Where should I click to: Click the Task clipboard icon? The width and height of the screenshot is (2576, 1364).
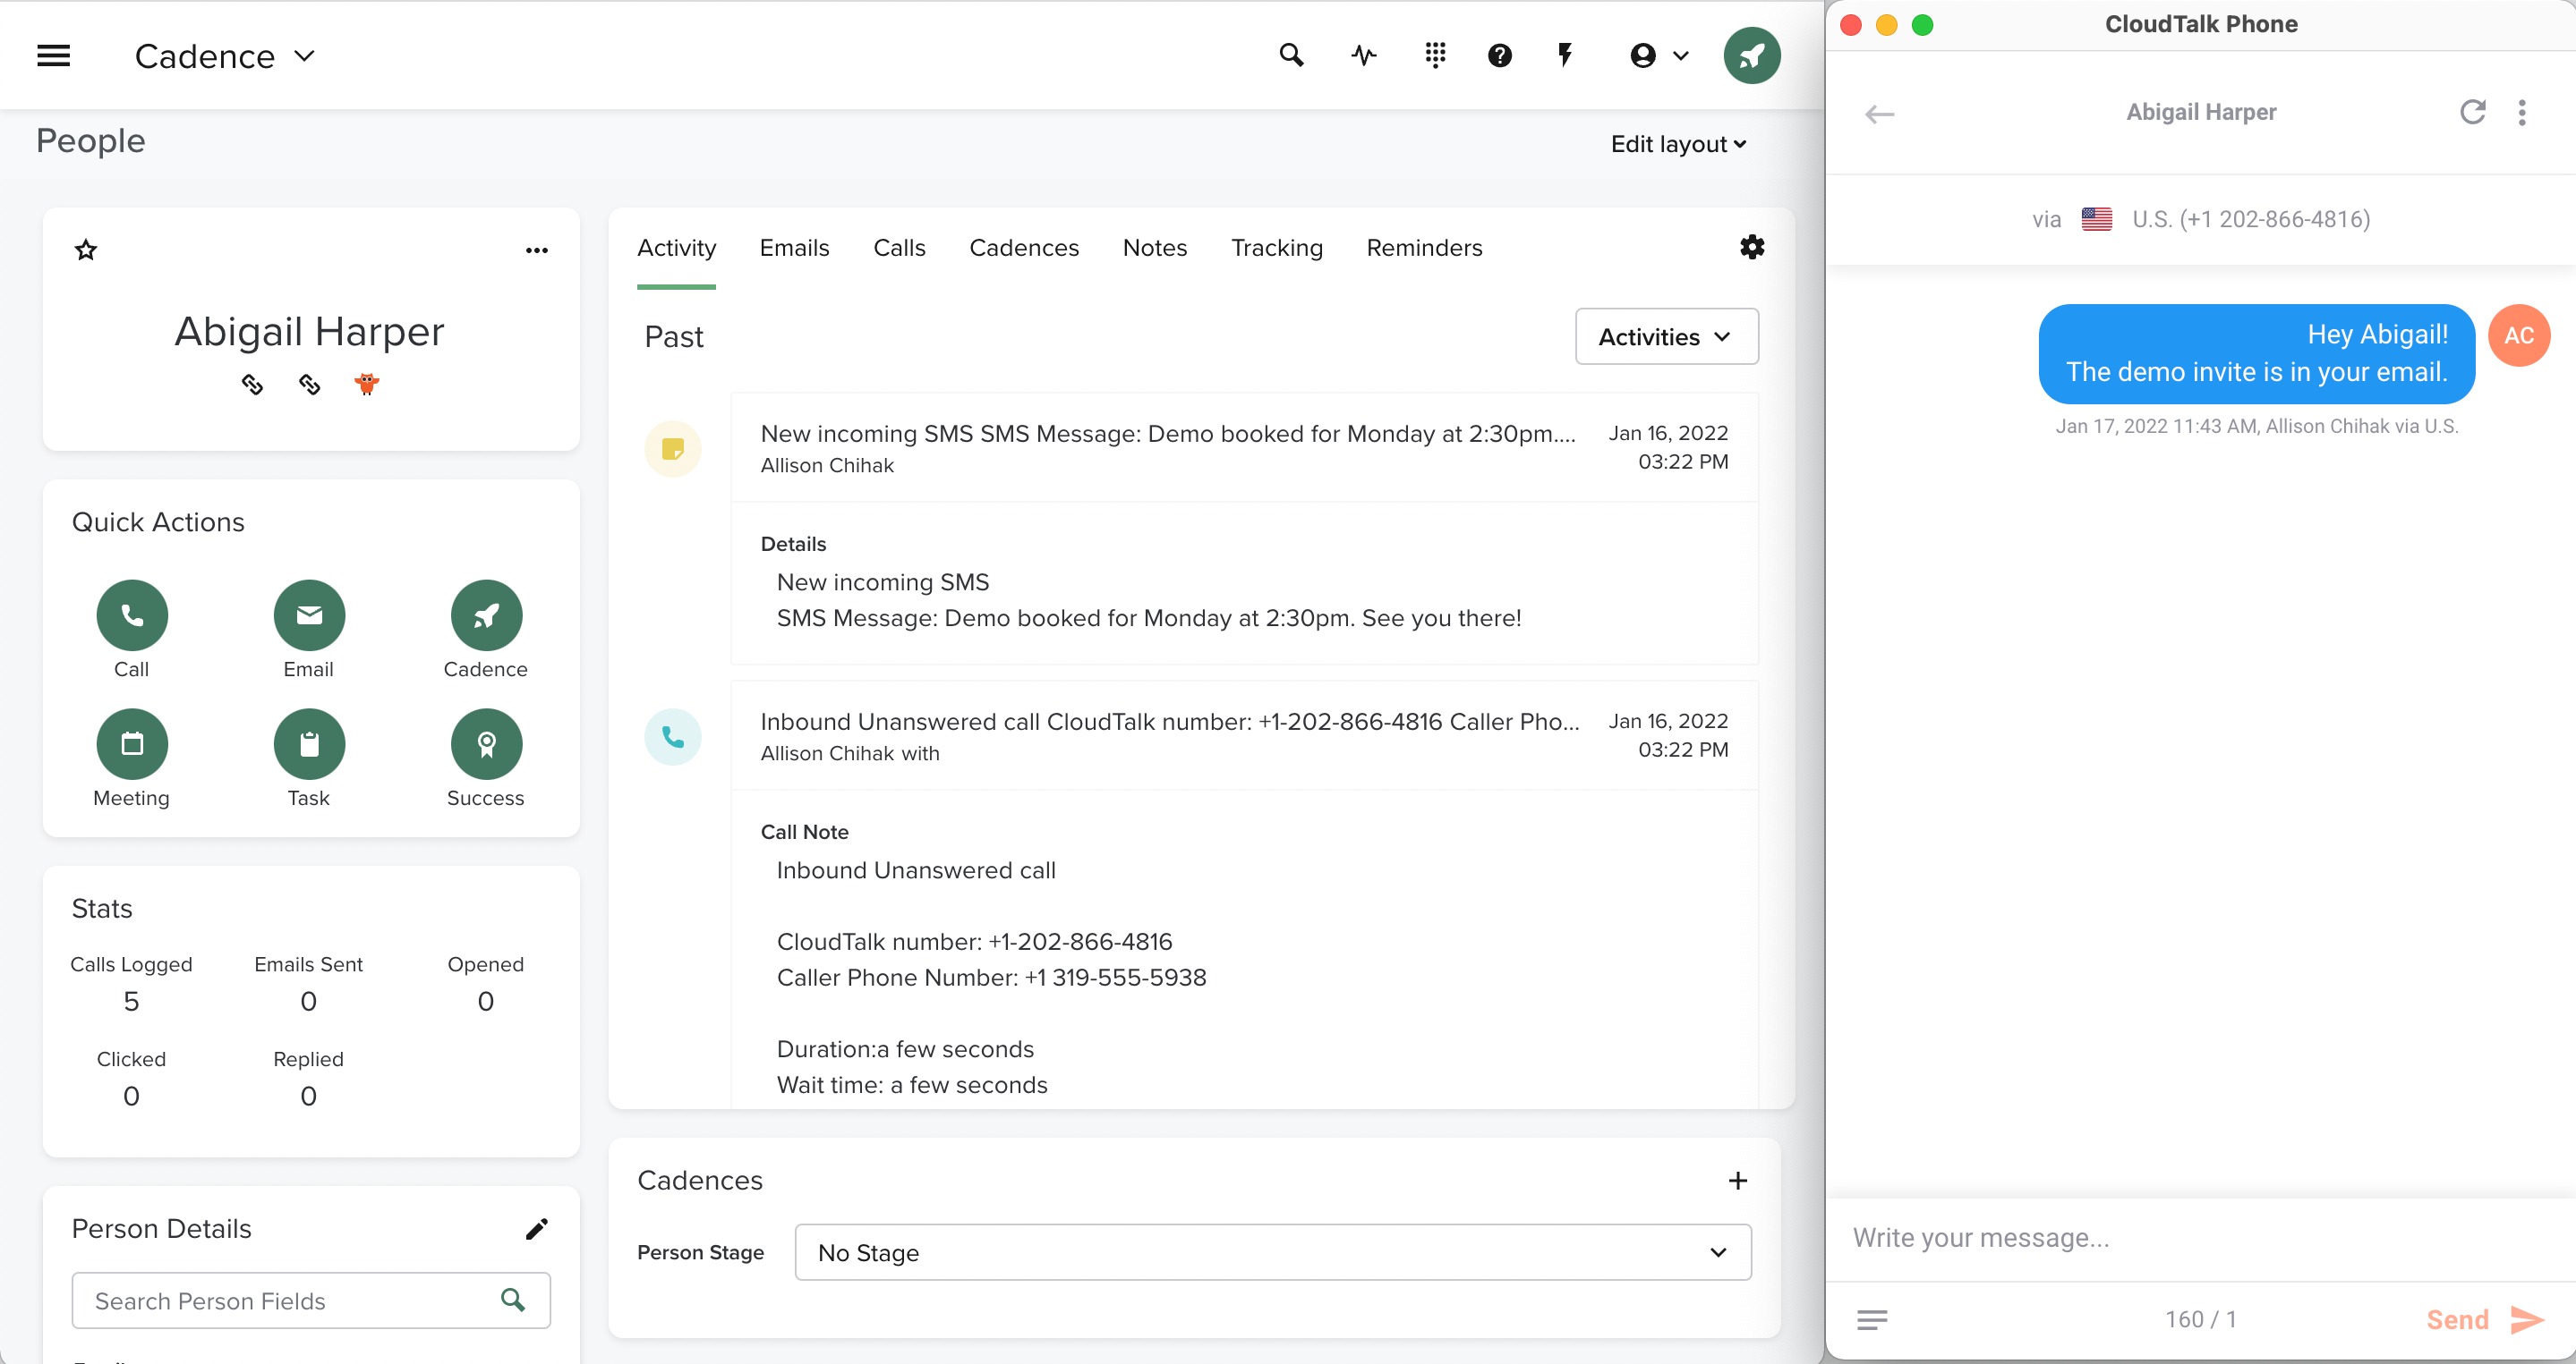click(309, 744)
